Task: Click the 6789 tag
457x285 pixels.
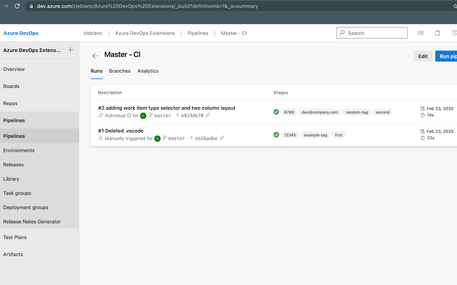Action: tap(289, 112)
